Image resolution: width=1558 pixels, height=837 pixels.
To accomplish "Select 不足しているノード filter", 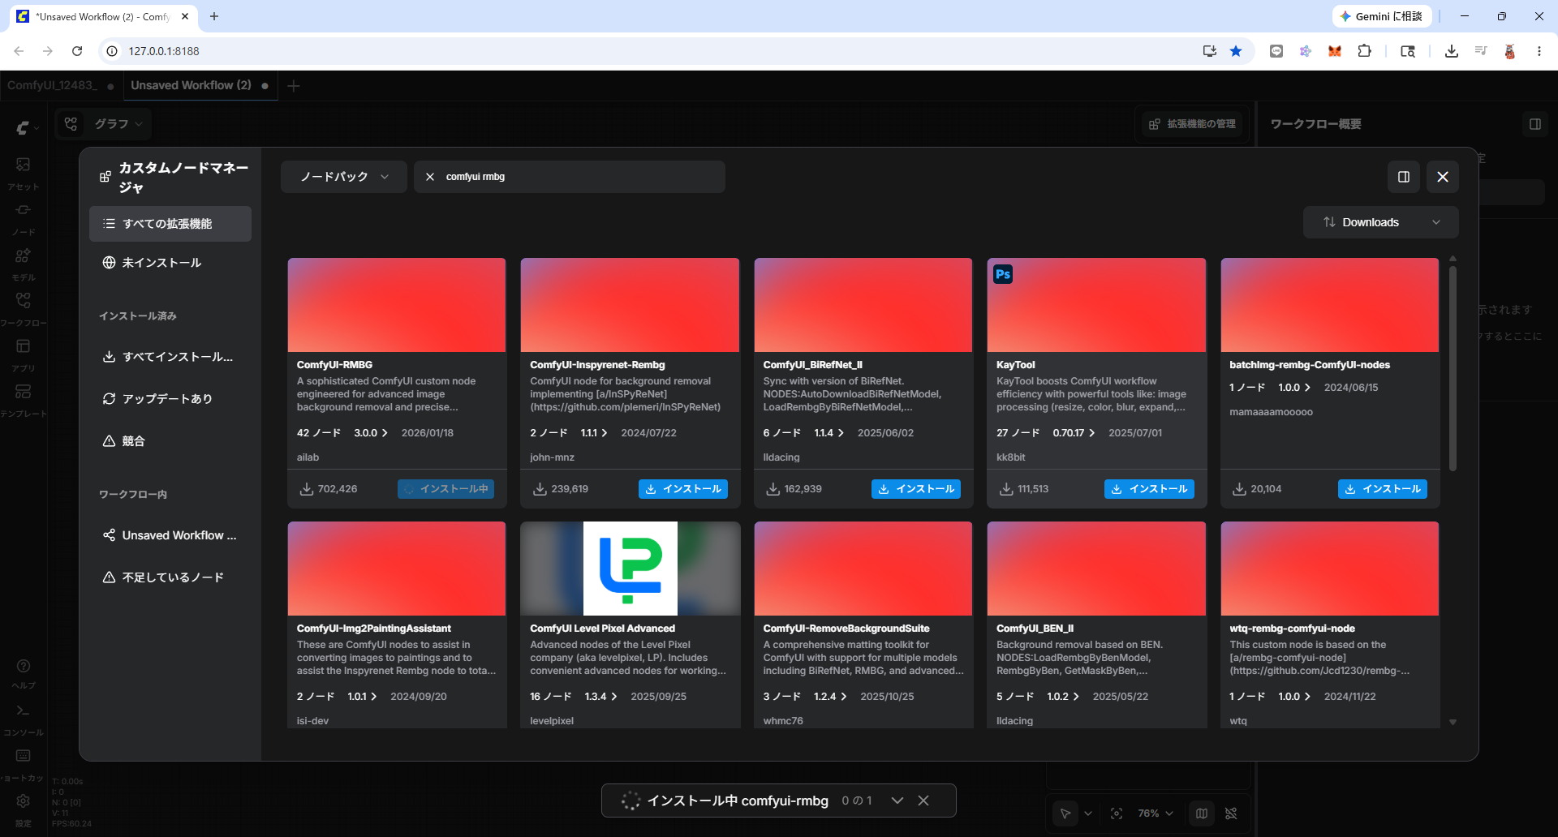I will pyautogui.click(x=170, y=577).
